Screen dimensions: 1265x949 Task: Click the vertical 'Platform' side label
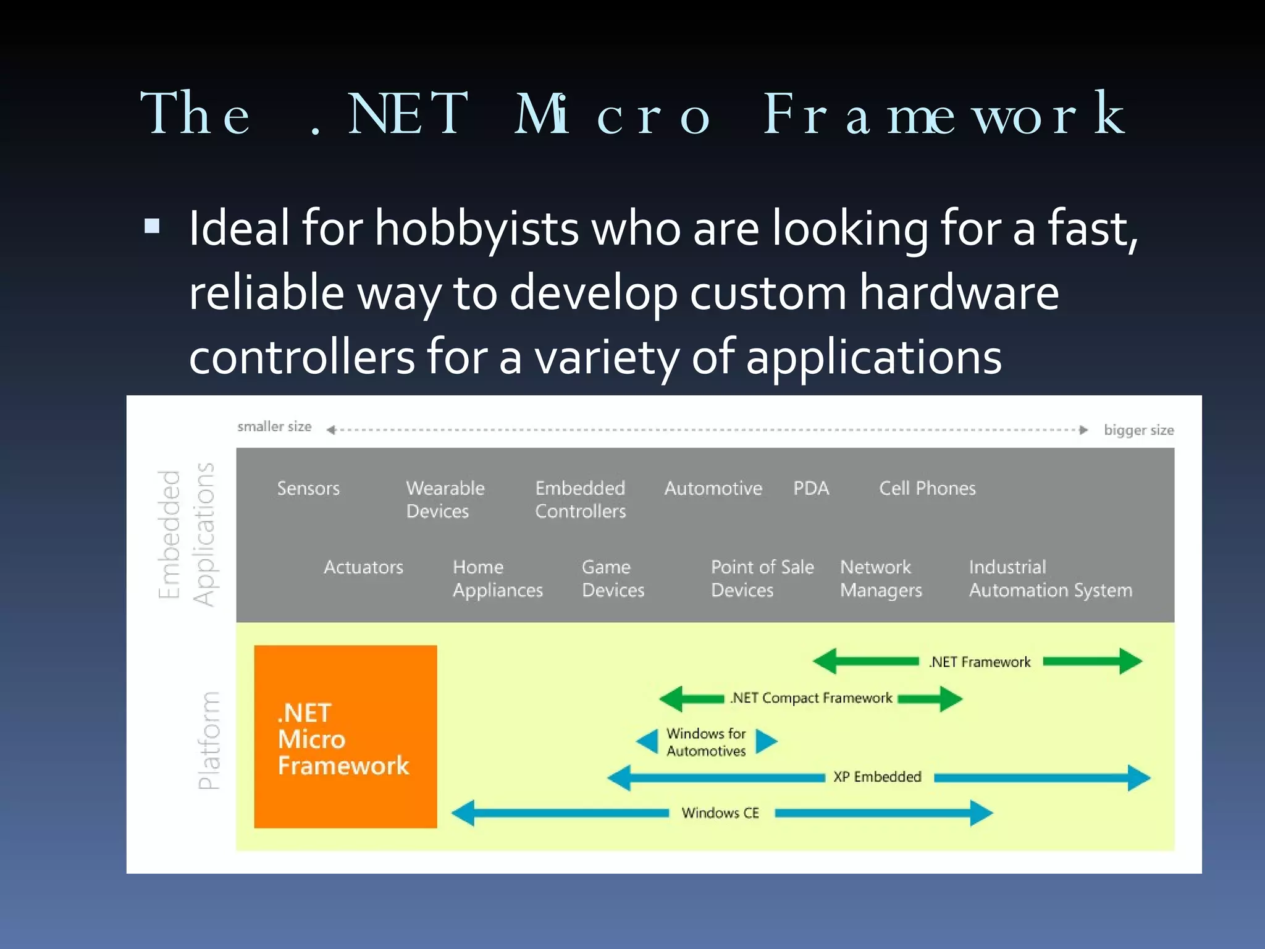(x=209, y=740)
